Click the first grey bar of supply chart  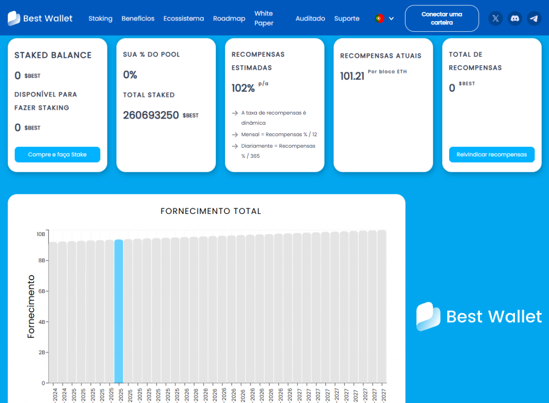point(53,312)
